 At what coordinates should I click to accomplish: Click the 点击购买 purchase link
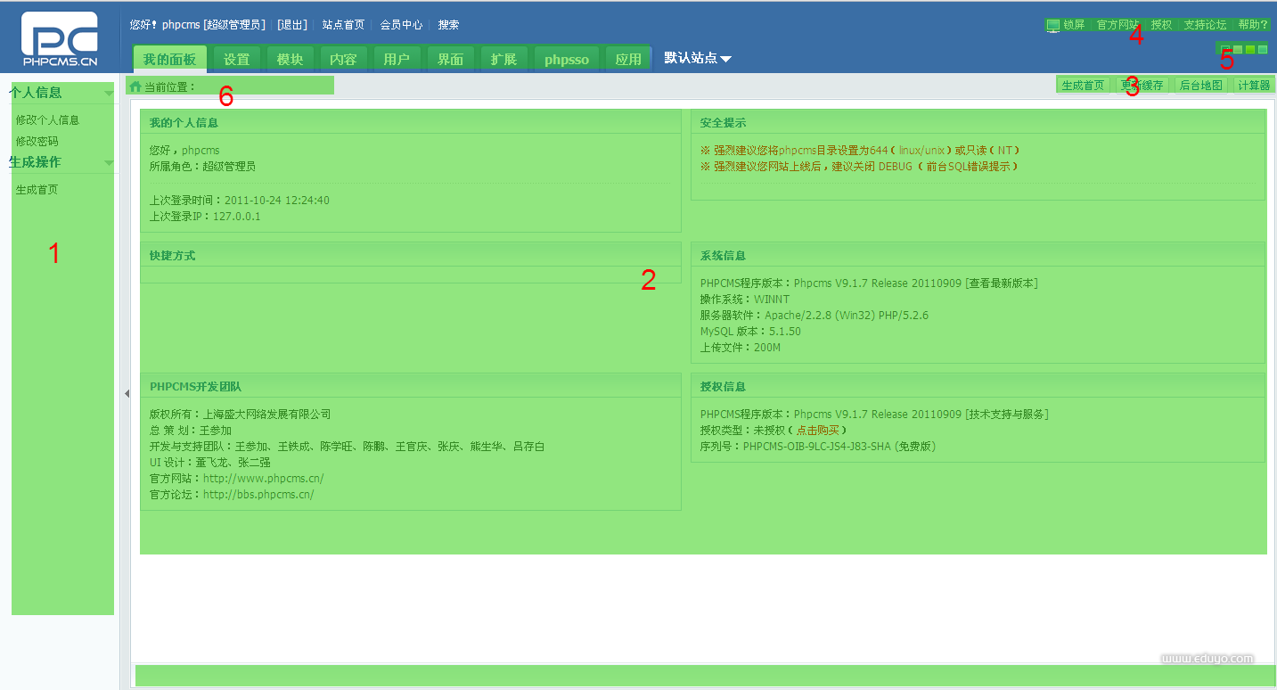816,430
